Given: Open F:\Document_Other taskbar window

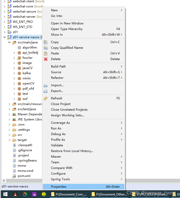Looking at the screenshot, I should (110, 194).
